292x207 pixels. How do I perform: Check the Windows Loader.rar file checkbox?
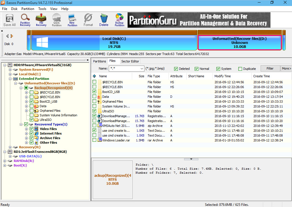pyautogui.click(x=94, y=140)
